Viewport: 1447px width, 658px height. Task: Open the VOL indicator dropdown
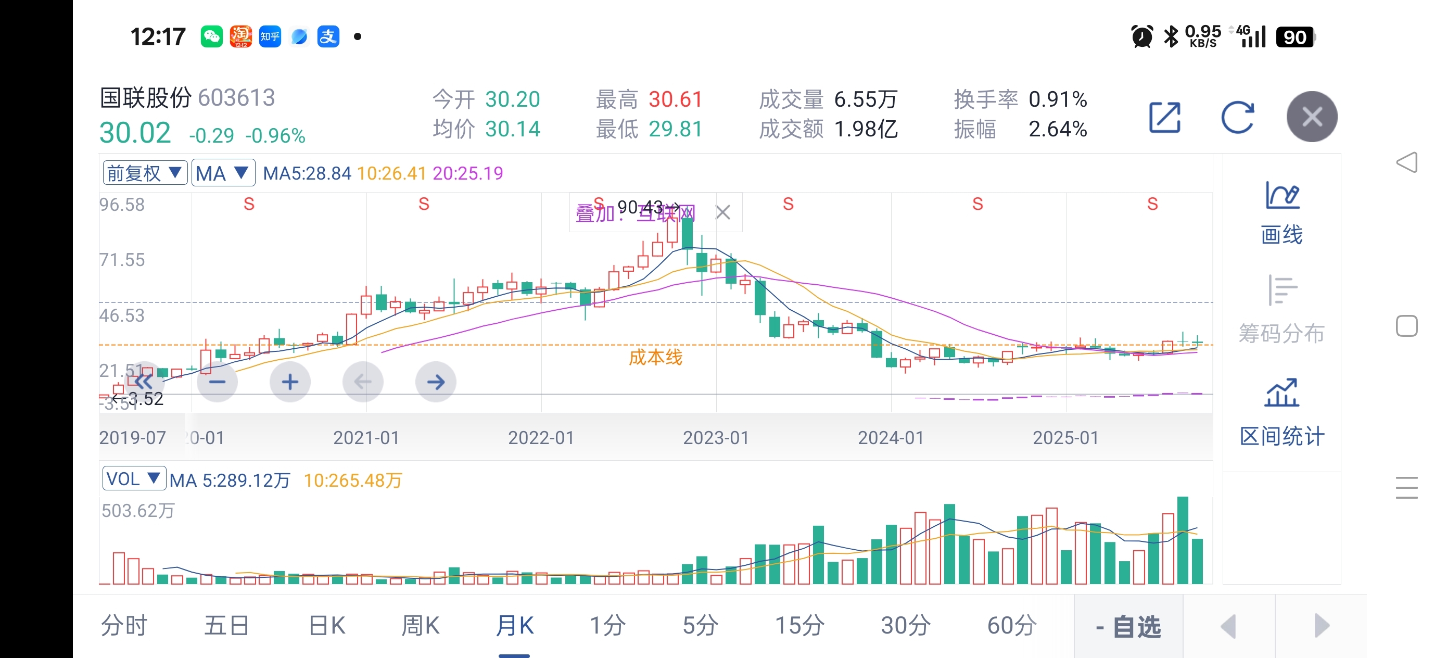click(x=134, y=479)
